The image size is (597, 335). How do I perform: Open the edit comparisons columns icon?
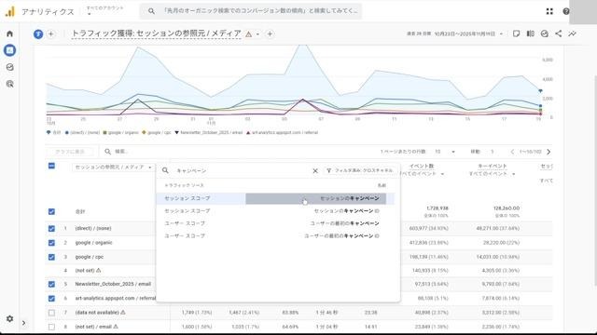tap(530, 33)
